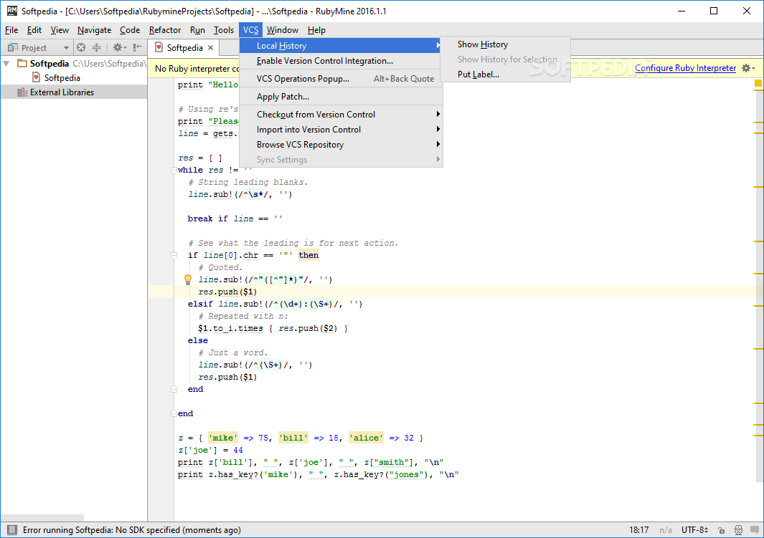764x538 pixels.
Task: Click the Collapse All icon in Project panel
Action: (x=96, y=47)
